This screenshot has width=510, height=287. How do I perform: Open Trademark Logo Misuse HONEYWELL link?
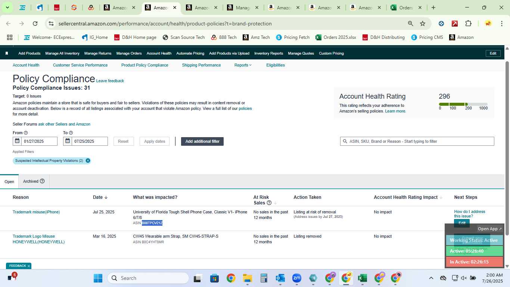pyautogui.click(x=38, y=239)
